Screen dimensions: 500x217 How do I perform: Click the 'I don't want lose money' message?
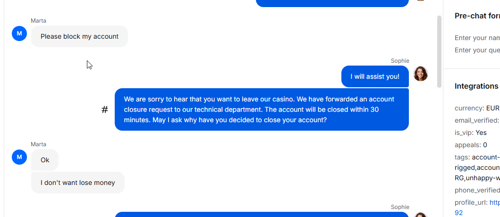click(x=78, y=183)
